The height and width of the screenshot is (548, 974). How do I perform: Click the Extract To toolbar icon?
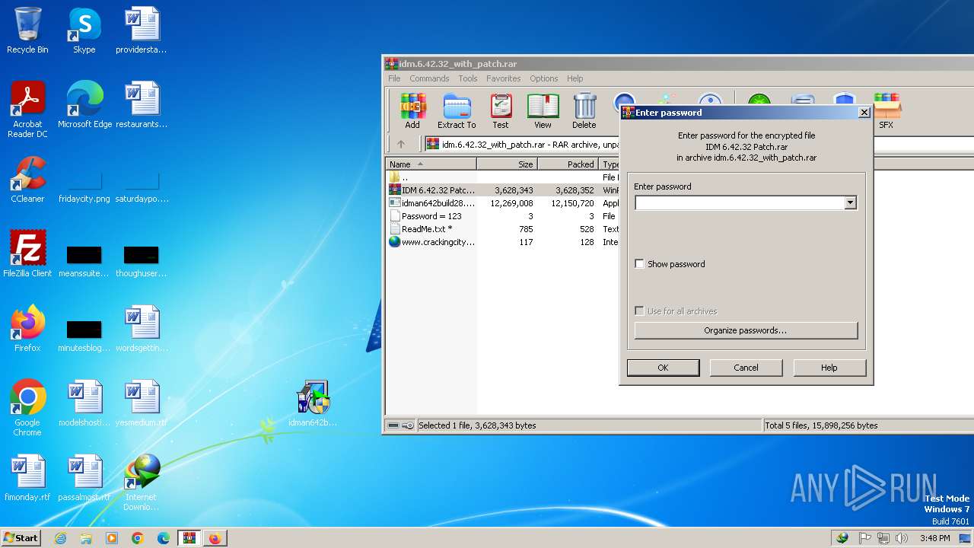click(457, 110)
